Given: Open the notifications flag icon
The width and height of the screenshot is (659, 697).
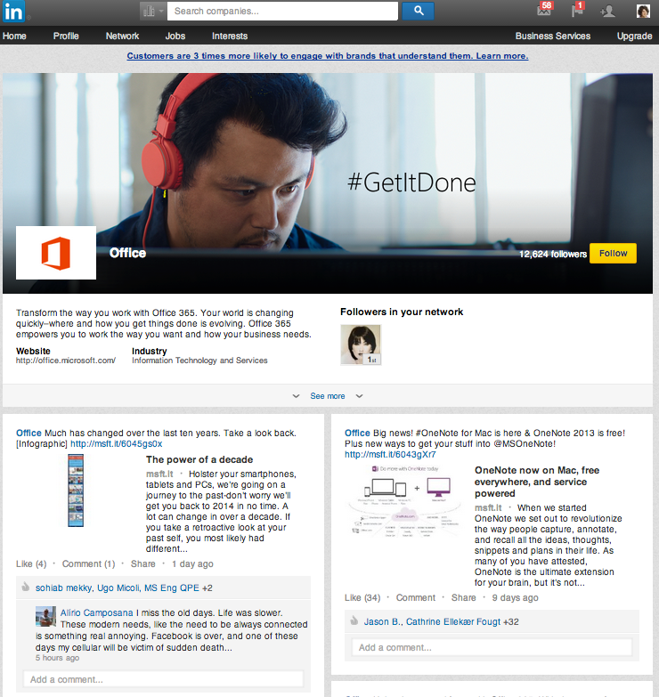Looking at the screenshot, I should (x=577, y=10).
